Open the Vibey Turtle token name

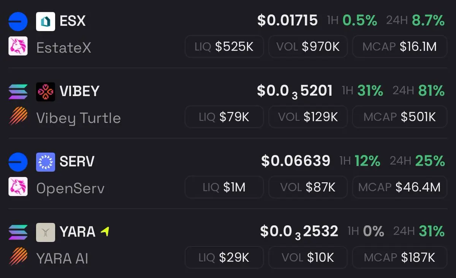point(78,118)
